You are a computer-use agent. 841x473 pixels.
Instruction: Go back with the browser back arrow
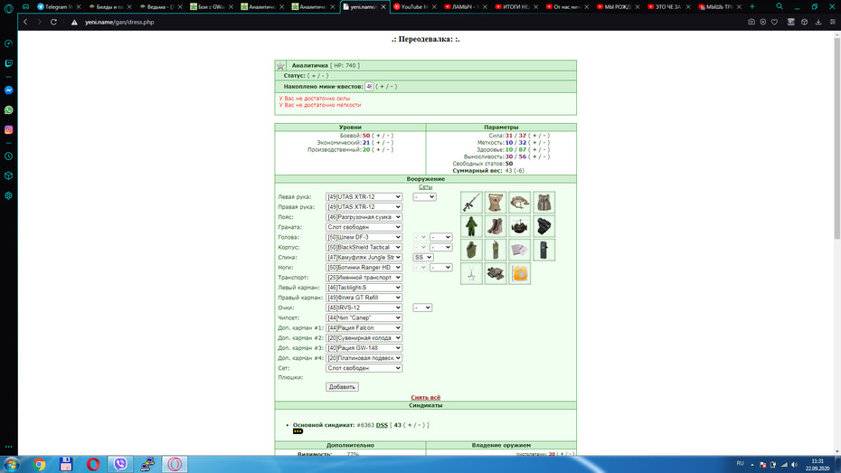coord(25,22)
